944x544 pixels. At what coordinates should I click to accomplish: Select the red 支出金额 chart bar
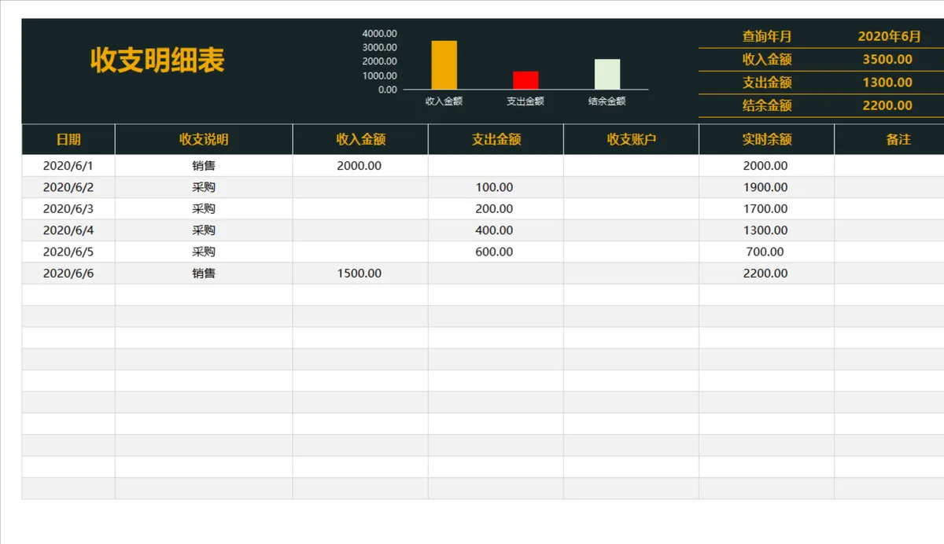pos(525,80)
